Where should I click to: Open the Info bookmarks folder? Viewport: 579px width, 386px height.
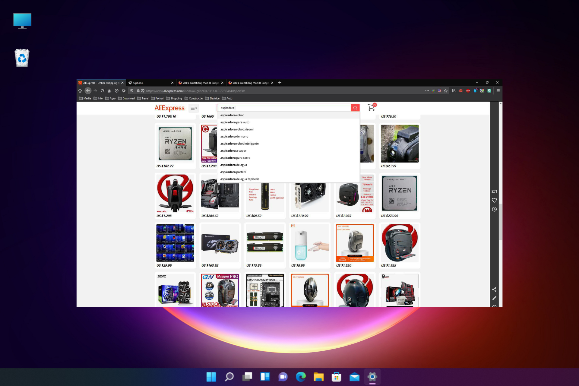pos(98,98)
